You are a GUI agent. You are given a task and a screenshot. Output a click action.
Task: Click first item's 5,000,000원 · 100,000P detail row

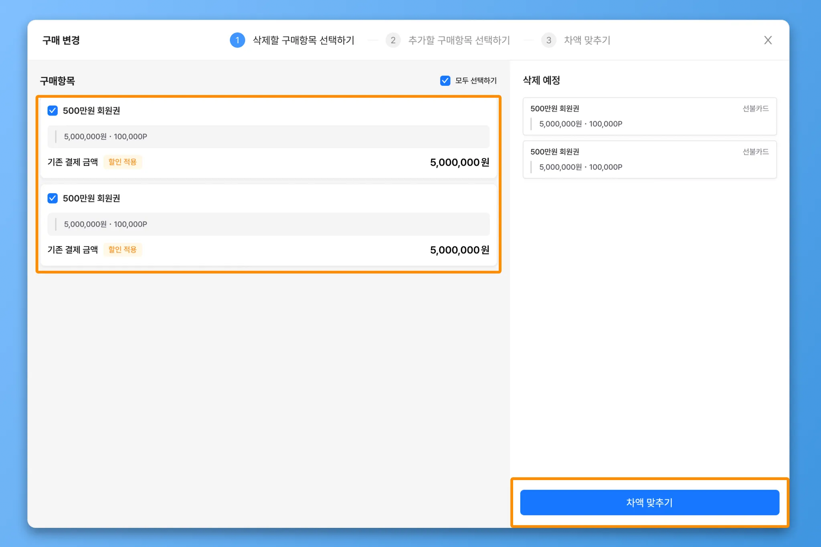[x=268, y=137]
